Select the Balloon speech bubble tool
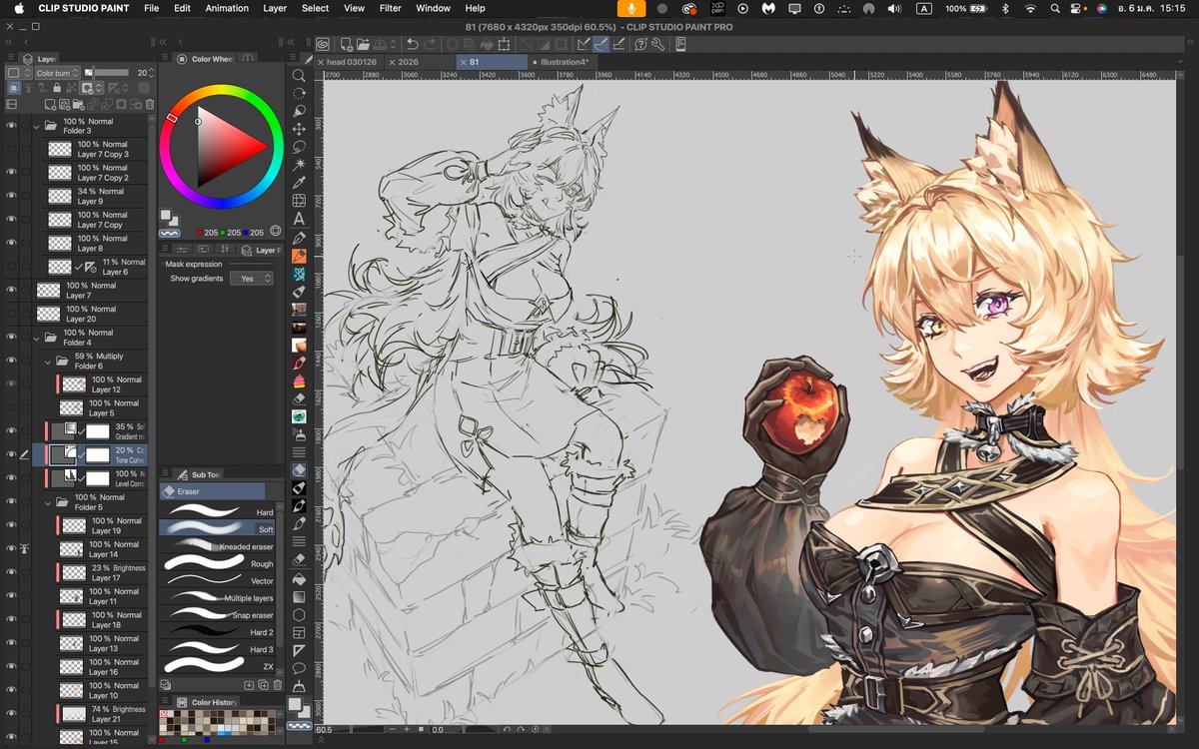Screen dimensions: 1199x749 coord(299,668)
